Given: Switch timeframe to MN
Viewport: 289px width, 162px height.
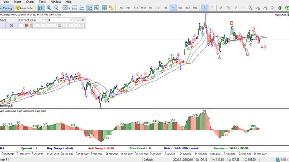Looking at the screenshot, I should [195, 8].
